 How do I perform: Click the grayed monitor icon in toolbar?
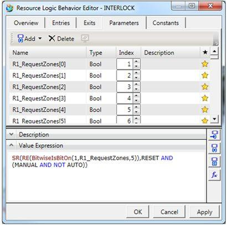[x=85, y=38]
